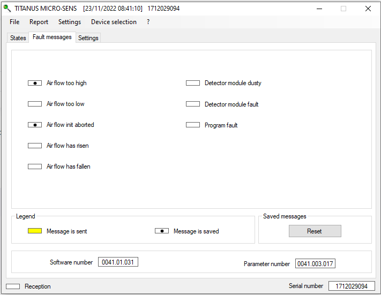
Task: Open the Device selection menu
Action: (x=114, y=22)
